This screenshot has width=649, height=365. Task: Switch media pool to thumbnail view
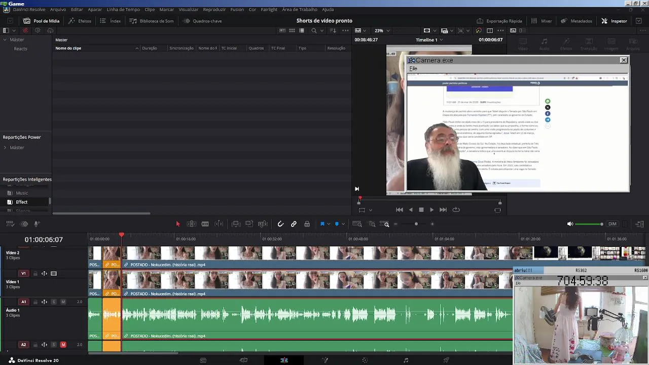coord(292,31)
